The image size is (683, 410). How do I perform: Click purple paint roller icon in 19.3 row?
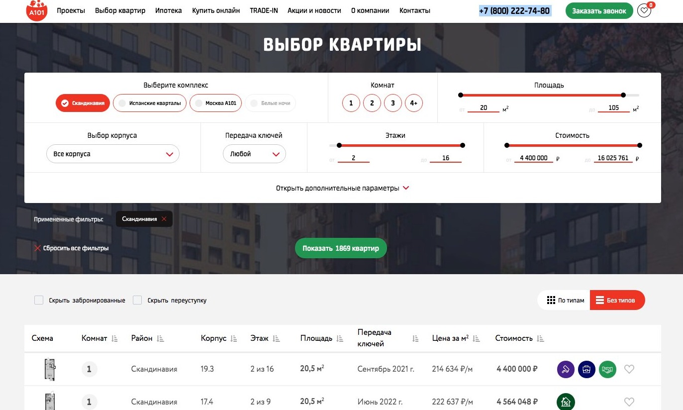coord(566,369)
